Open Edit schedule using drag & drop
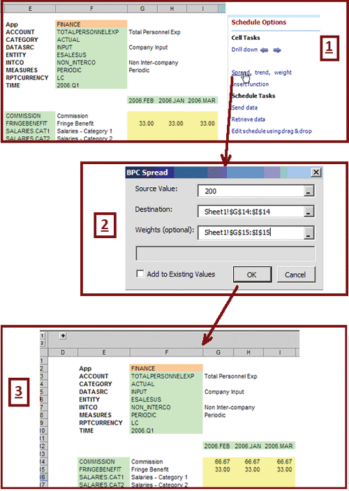 [x=272, y=131]
